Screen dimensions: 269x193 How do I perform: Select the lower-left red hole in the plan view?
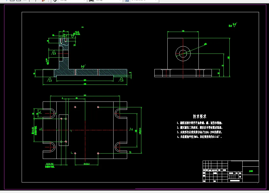pyautogui.click(x=75, y=153)
